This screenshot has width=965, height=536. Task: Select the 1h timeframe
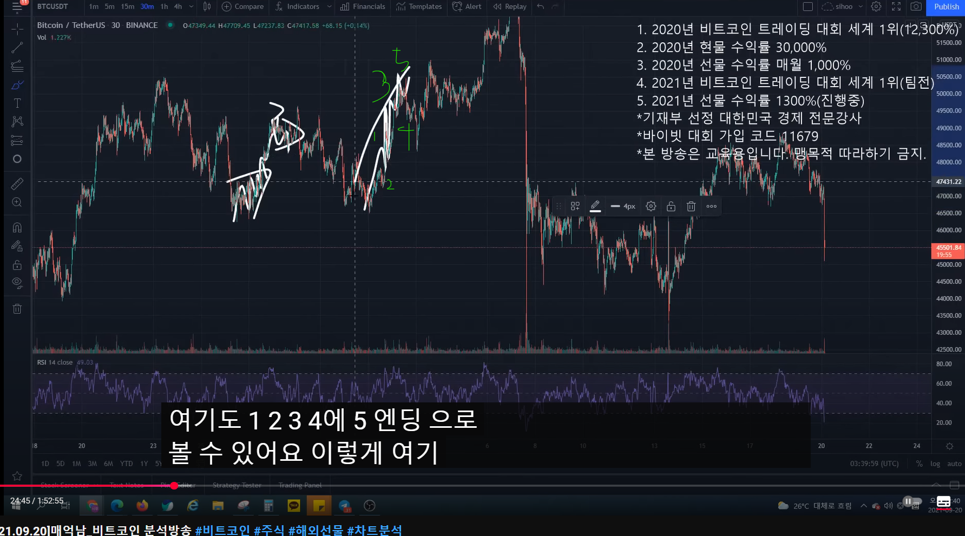[x=164, y=6]
